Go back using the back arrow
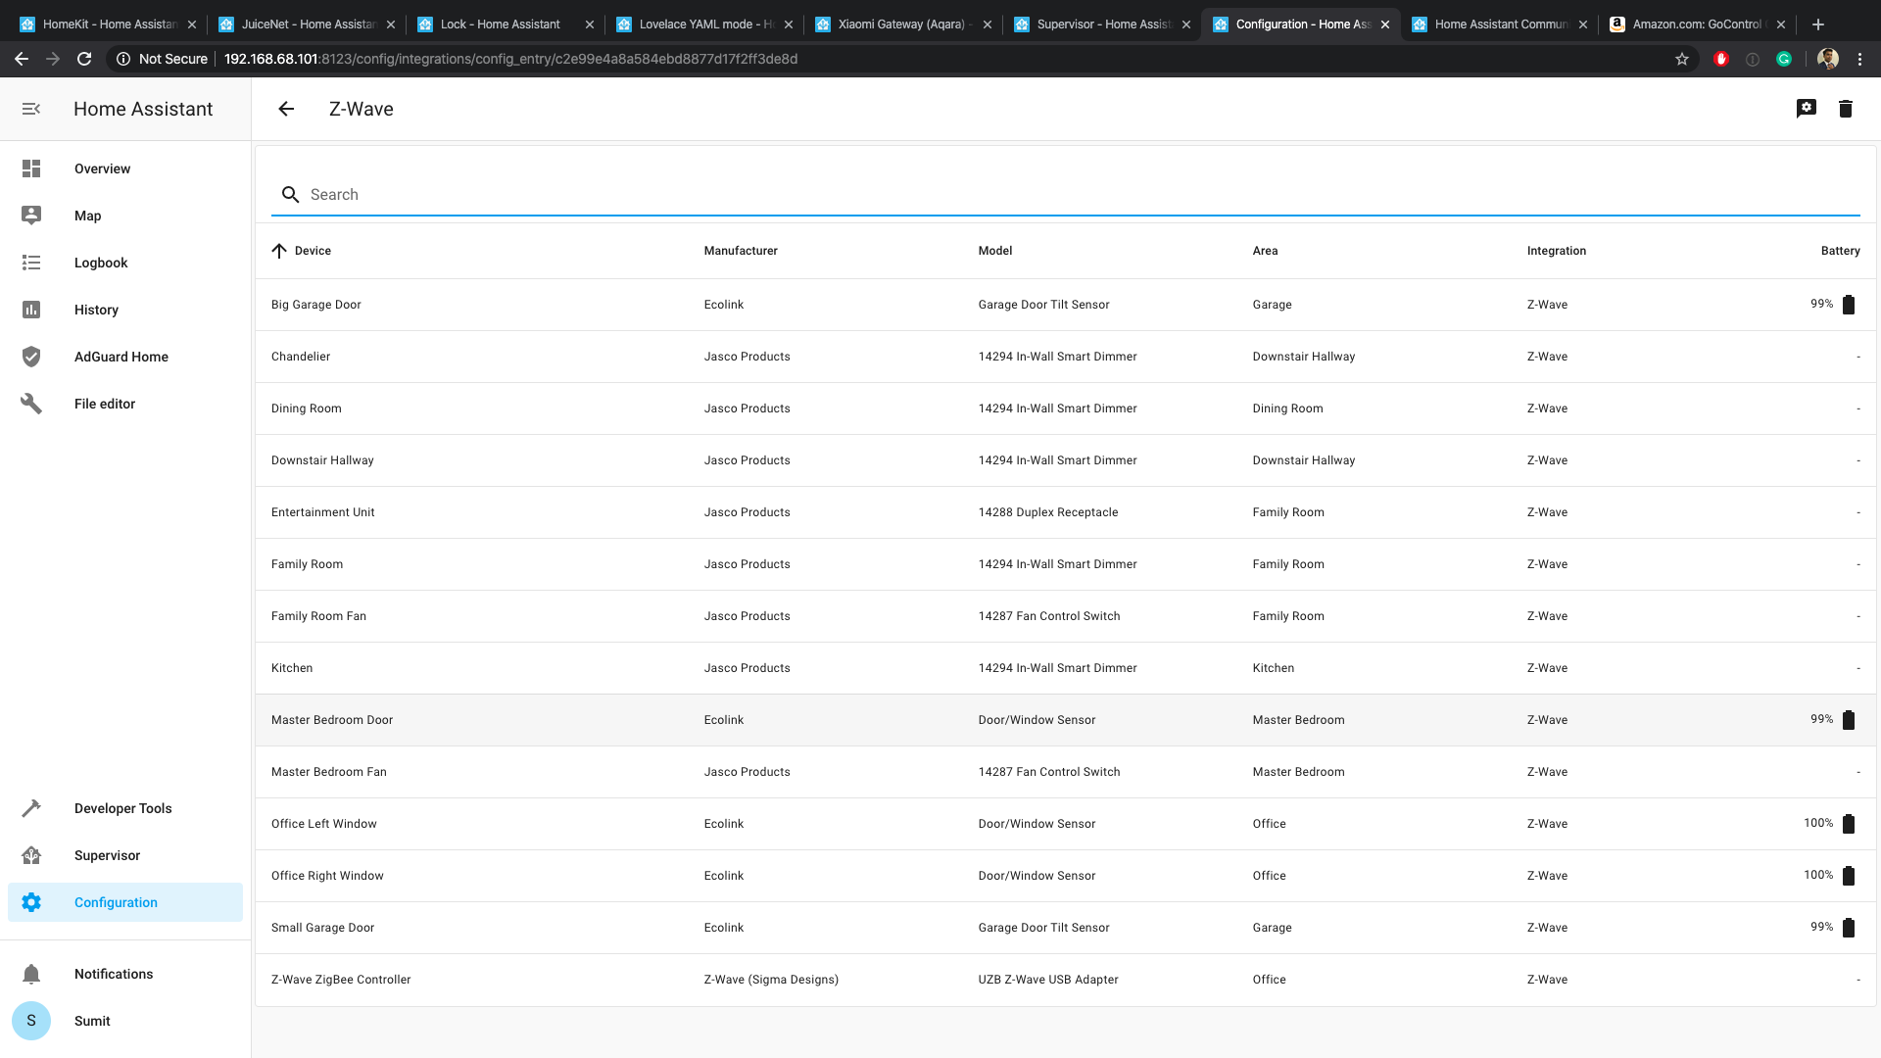The image size is (1881, 1058). tap(285, 109)
